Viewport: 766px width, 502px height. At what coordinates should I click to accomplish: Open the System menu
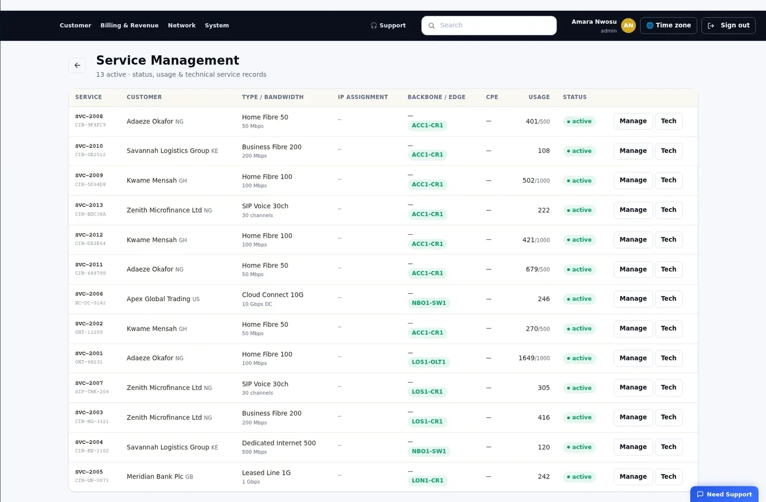[217, 26]
